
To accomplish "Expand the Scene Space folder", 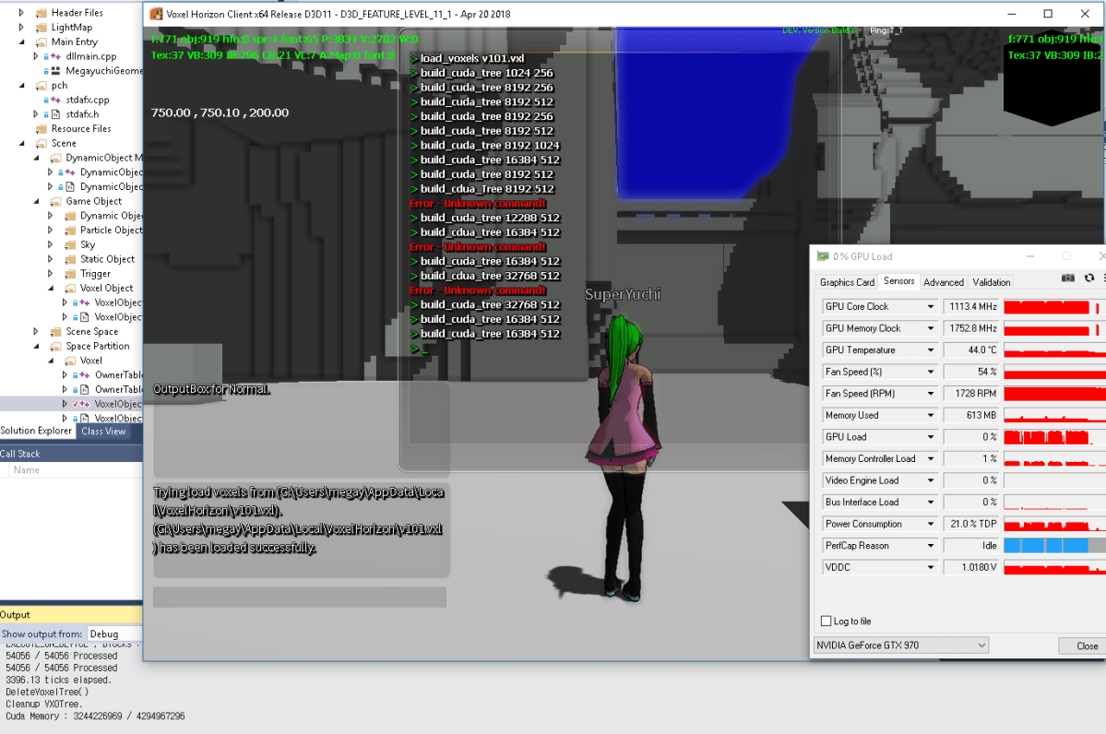I will click(x=36, y=332).
